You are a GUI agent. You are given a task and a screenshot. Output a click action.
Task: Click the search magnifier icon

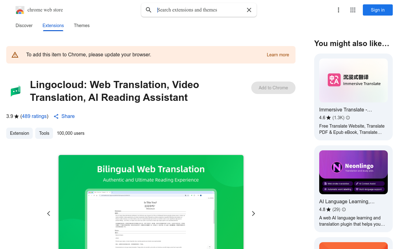[x=149, y=10]
